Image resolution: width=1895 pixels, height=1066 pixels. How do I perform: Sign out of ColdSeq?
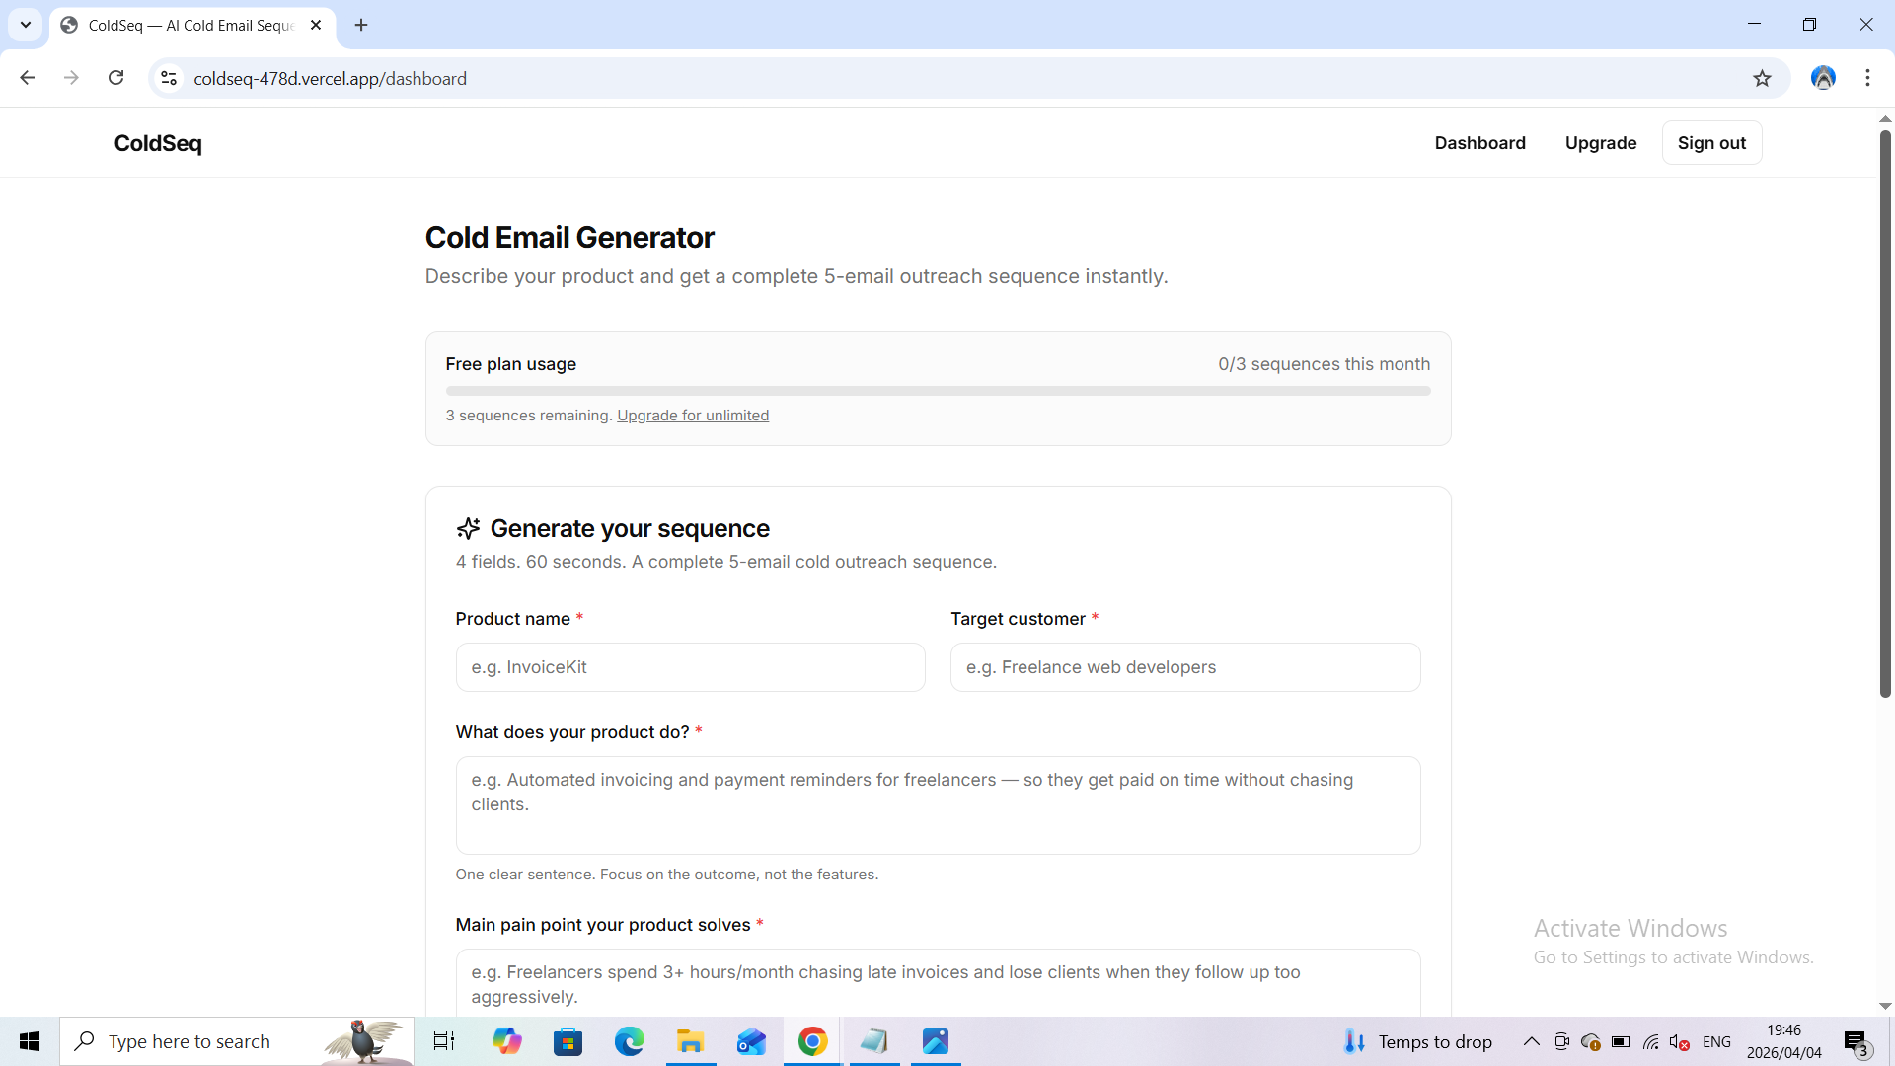tap(1711, 142)
